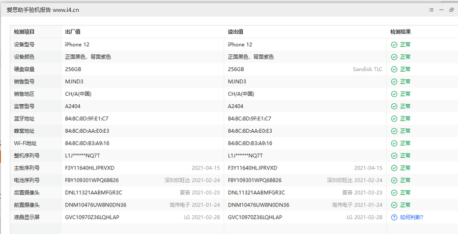The width and height of the screenshot is (458, 234).
Task: Click the 出厂值 column header
Action: (72, 32)
